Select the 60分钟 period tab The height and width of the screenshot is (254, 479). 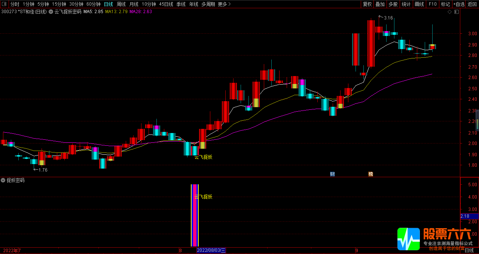(94, 4)
